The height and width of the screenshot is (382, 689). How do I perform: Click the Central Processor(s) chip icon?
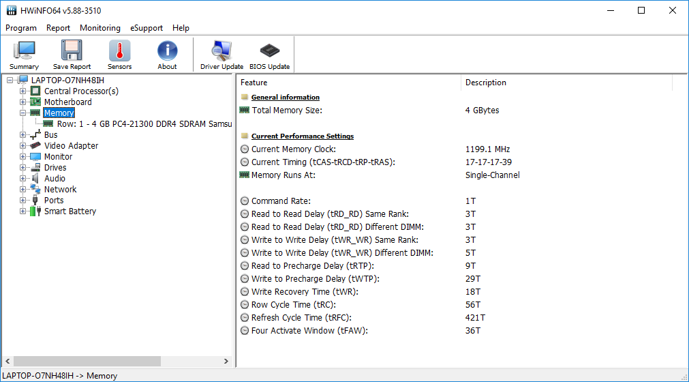point(35,91)
